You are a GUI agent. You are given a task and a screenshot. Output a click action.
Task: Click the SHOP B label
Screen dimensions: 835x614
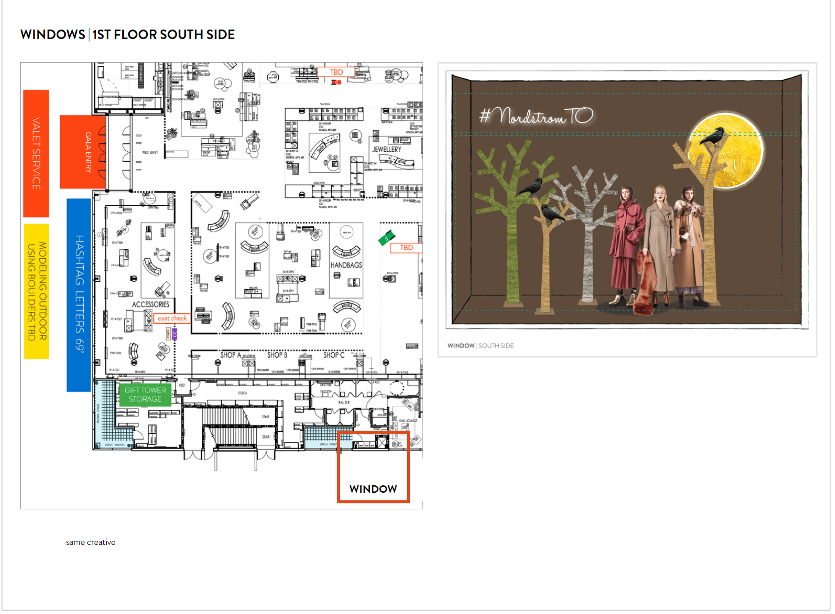(x=277, y=355)
